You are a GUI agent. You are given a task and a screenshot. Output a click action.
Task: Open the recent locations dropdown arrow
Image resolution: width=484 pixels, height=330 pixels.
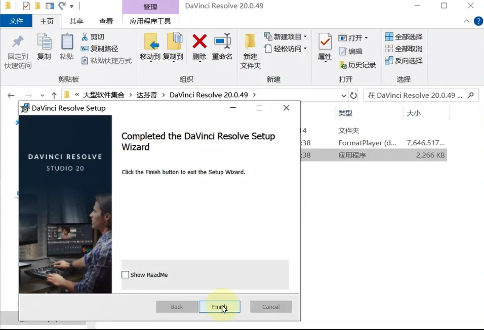pyautogui.click(x=43, y=95)
